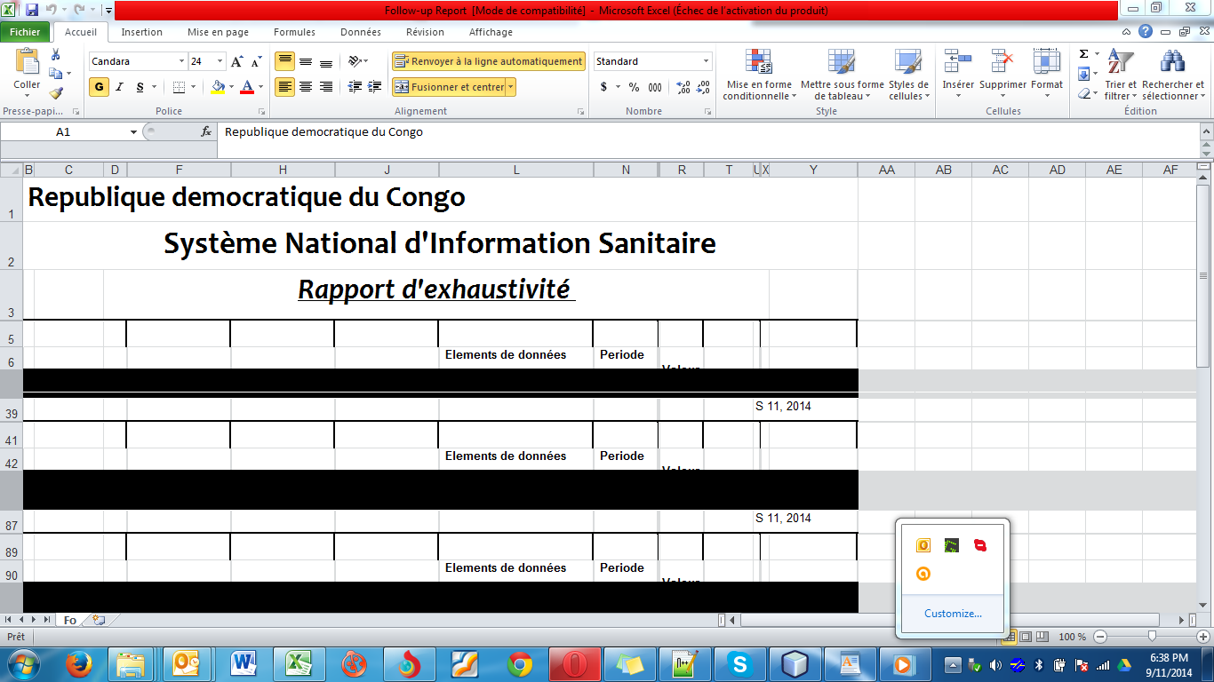Toggle italic I formatting

(120, 87)
